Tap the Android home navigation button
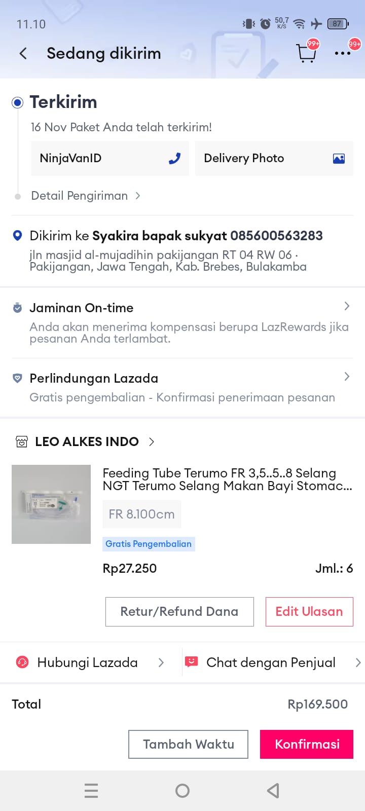Image resolution: width=365 pixels, height=811 pixels. click(x=182, y=791)
